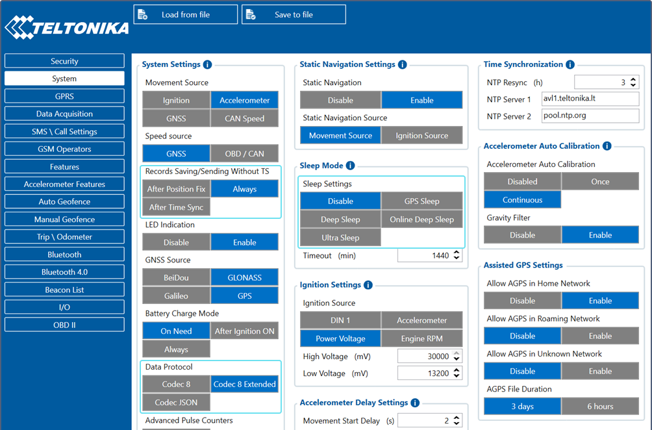Open Ignition Settings info icon
This screenshot has height=430, width=652.
pos(368,285)
